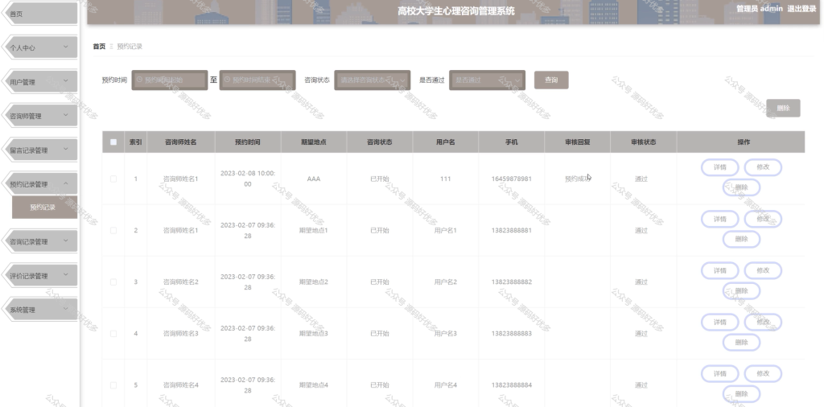The height and width of the screenshot is (407, 824).
Task: Select 预约记录 submenu item
Action: (45, 207)
